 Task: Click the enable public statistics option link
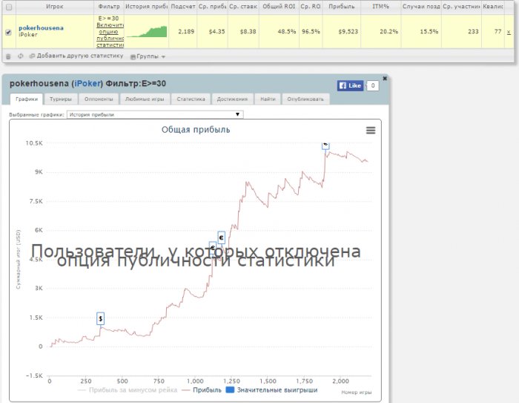tap(110, 35)
